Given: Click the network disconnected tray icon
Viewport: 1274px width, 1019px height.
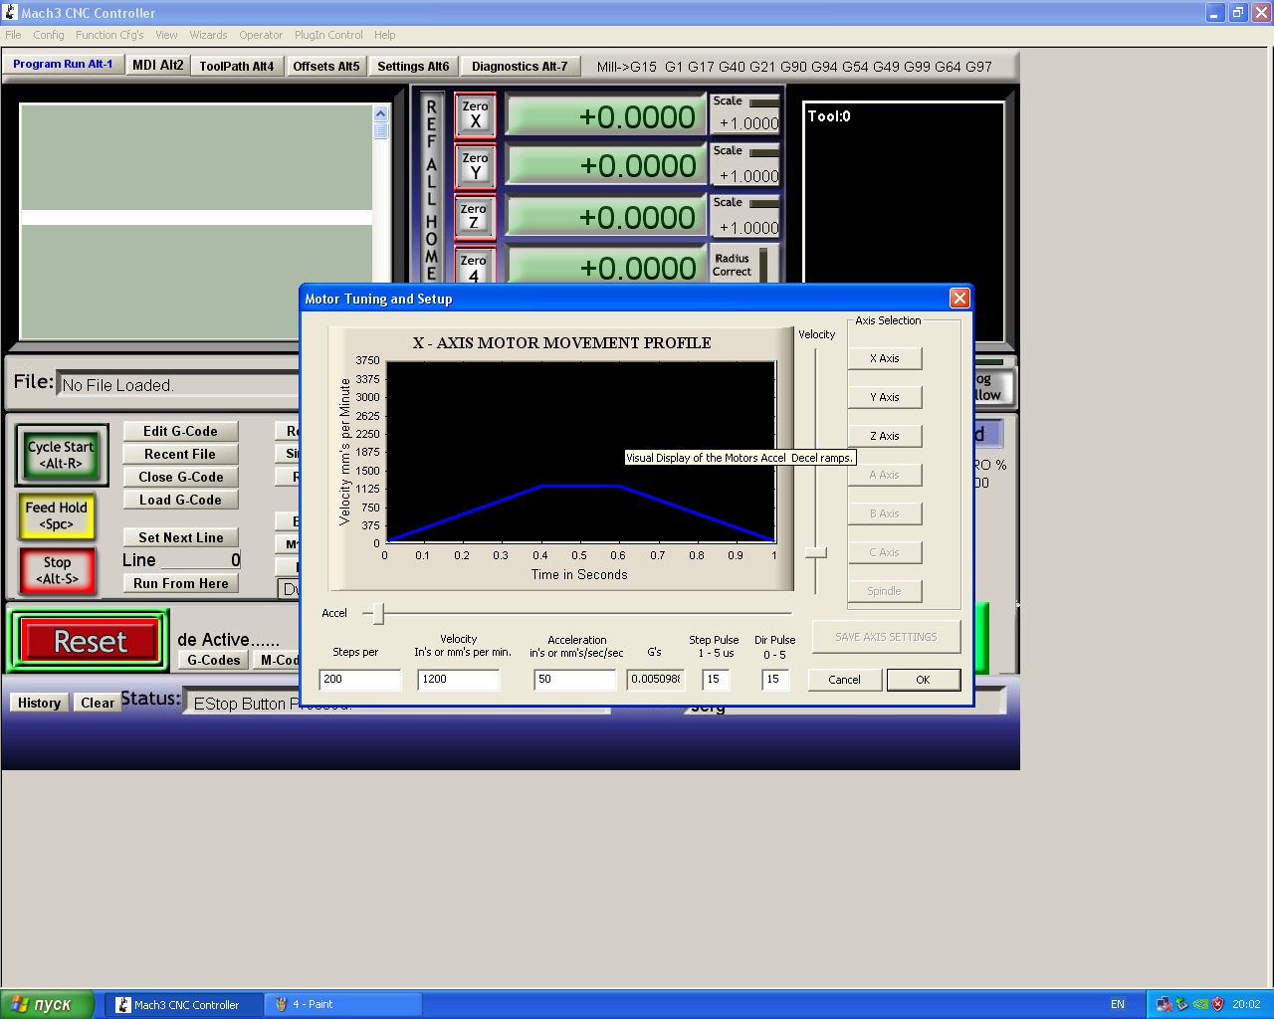Looking at the screenshot, I should tap(1164, 1004).
